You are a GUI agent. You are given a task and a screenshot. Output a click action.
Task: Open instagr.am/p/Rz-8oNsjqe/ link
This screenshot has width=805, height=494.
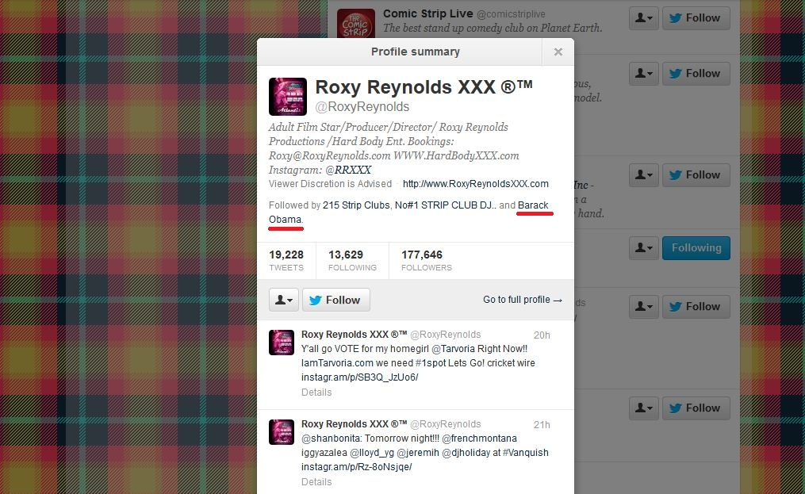[x=356, y=467]
